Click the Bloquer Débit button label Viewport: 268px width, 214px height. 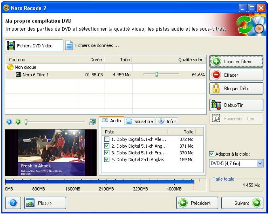pos(237,88)
